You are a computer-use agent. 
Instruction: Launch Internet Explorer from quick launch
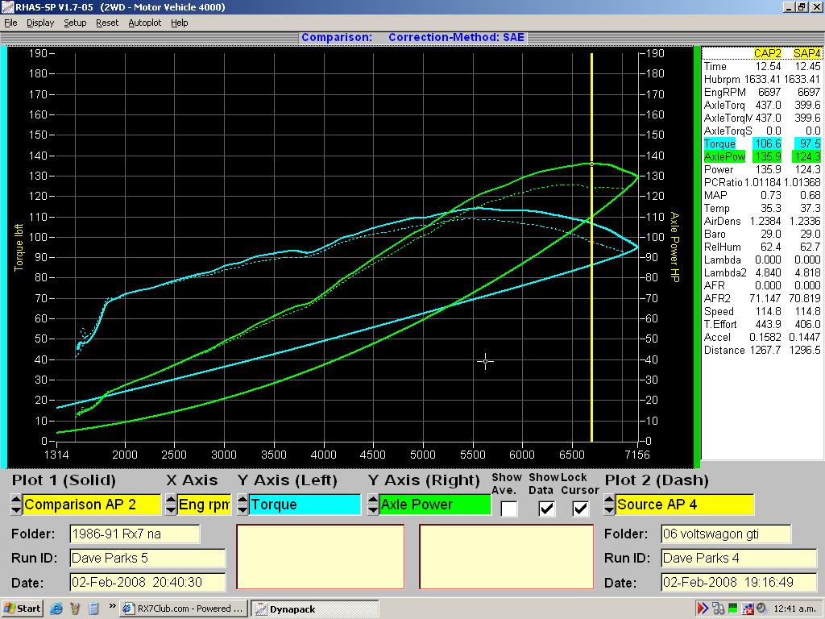tap(56, 609)
